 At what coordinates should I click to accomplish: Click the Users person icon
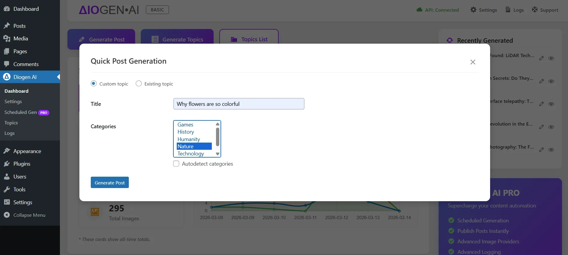7,176
